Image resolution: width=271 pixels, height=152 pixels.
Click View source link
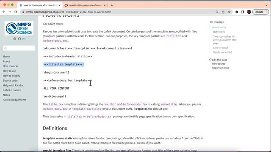218,64
